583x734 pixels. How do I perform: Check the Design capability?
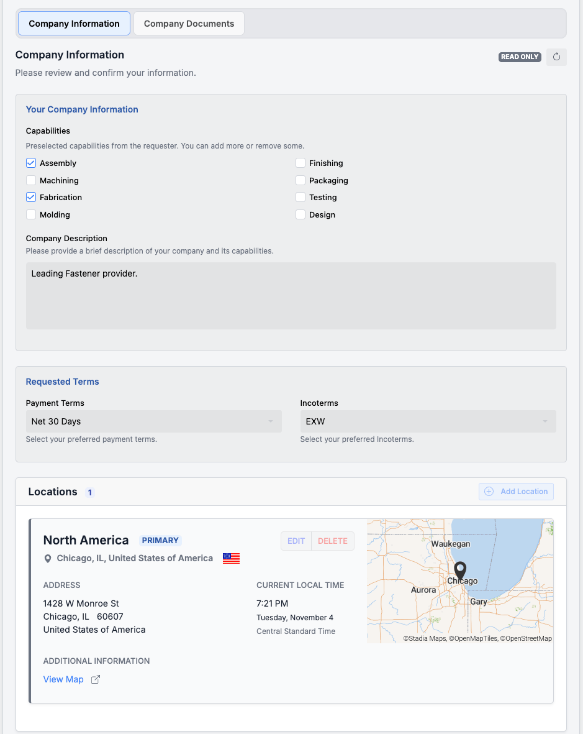click(301, 214)
